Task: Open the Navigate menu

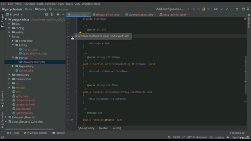Action: click(x=29, y=4)
